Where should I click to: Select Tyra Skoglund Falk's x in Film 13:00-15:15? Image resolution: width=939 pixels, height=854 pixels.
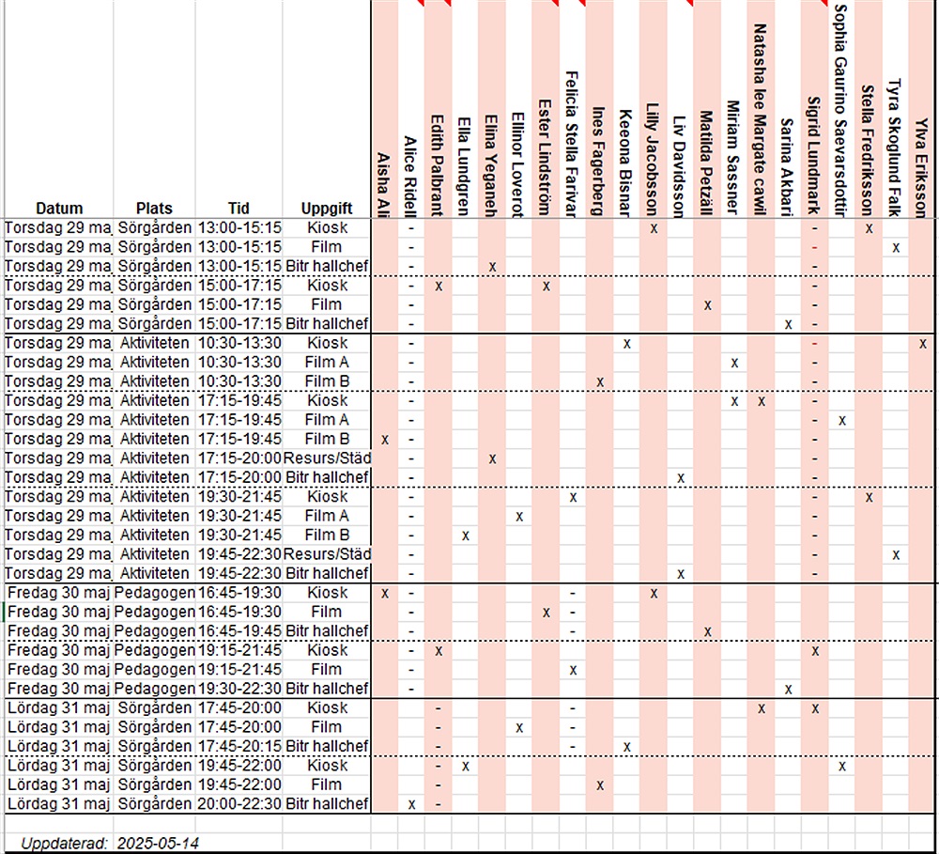[x=896, y=247]
